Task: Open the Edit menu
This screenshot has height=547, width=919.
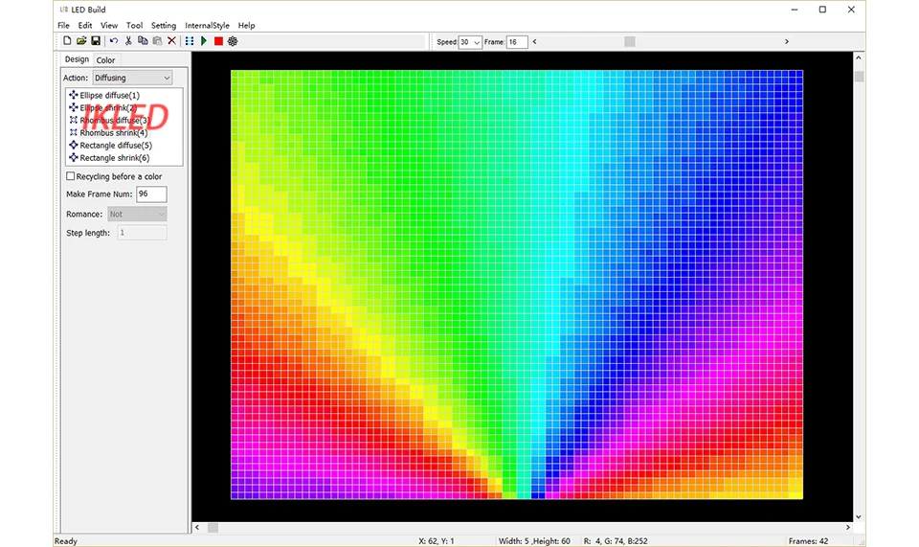Action: (x=85, y=25)
